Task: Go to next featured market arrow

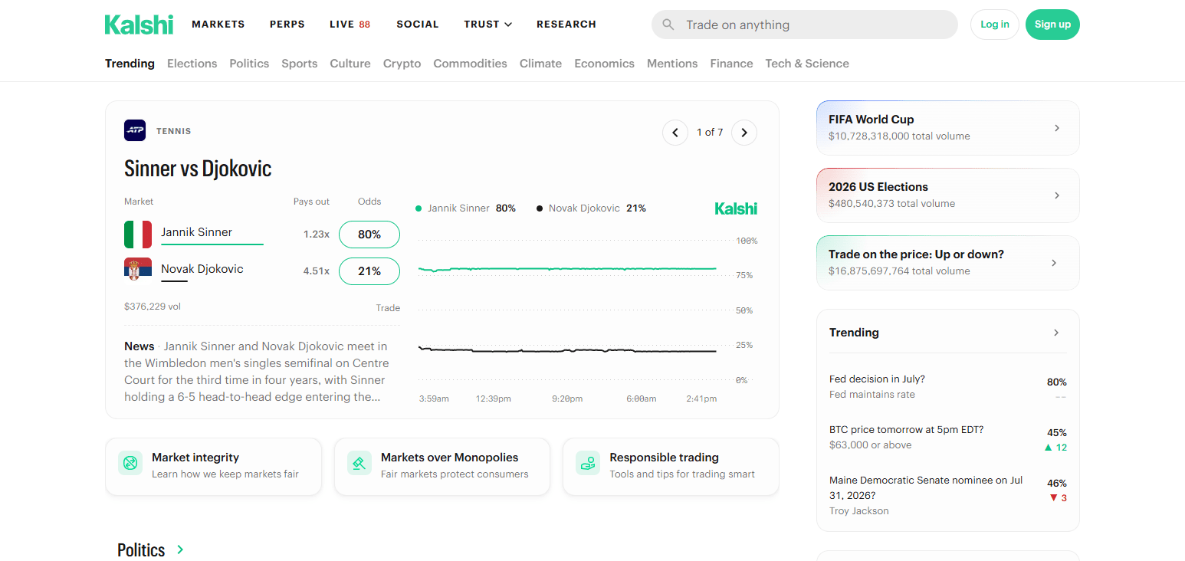Action: point(744,133)
